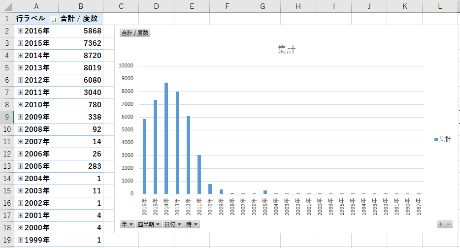Open the 日付 field button dropdown
Image resolution: width=460 pixels, height=248 pixels.
pyautogui.click(x=172, y=224)
